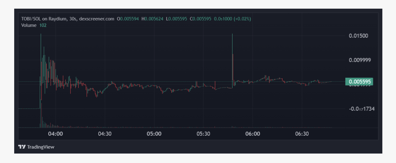
Task: Click the 0.009999 price axis label
Action: [x=360, y=60]
